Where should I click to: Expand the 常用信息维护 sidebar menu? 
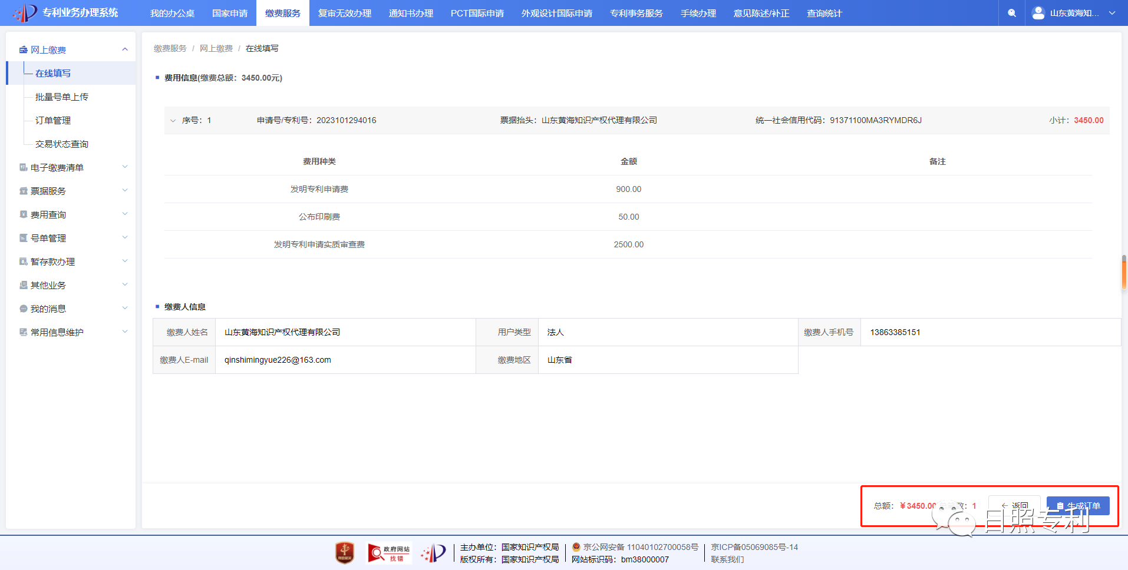click(x=125, y=332)
